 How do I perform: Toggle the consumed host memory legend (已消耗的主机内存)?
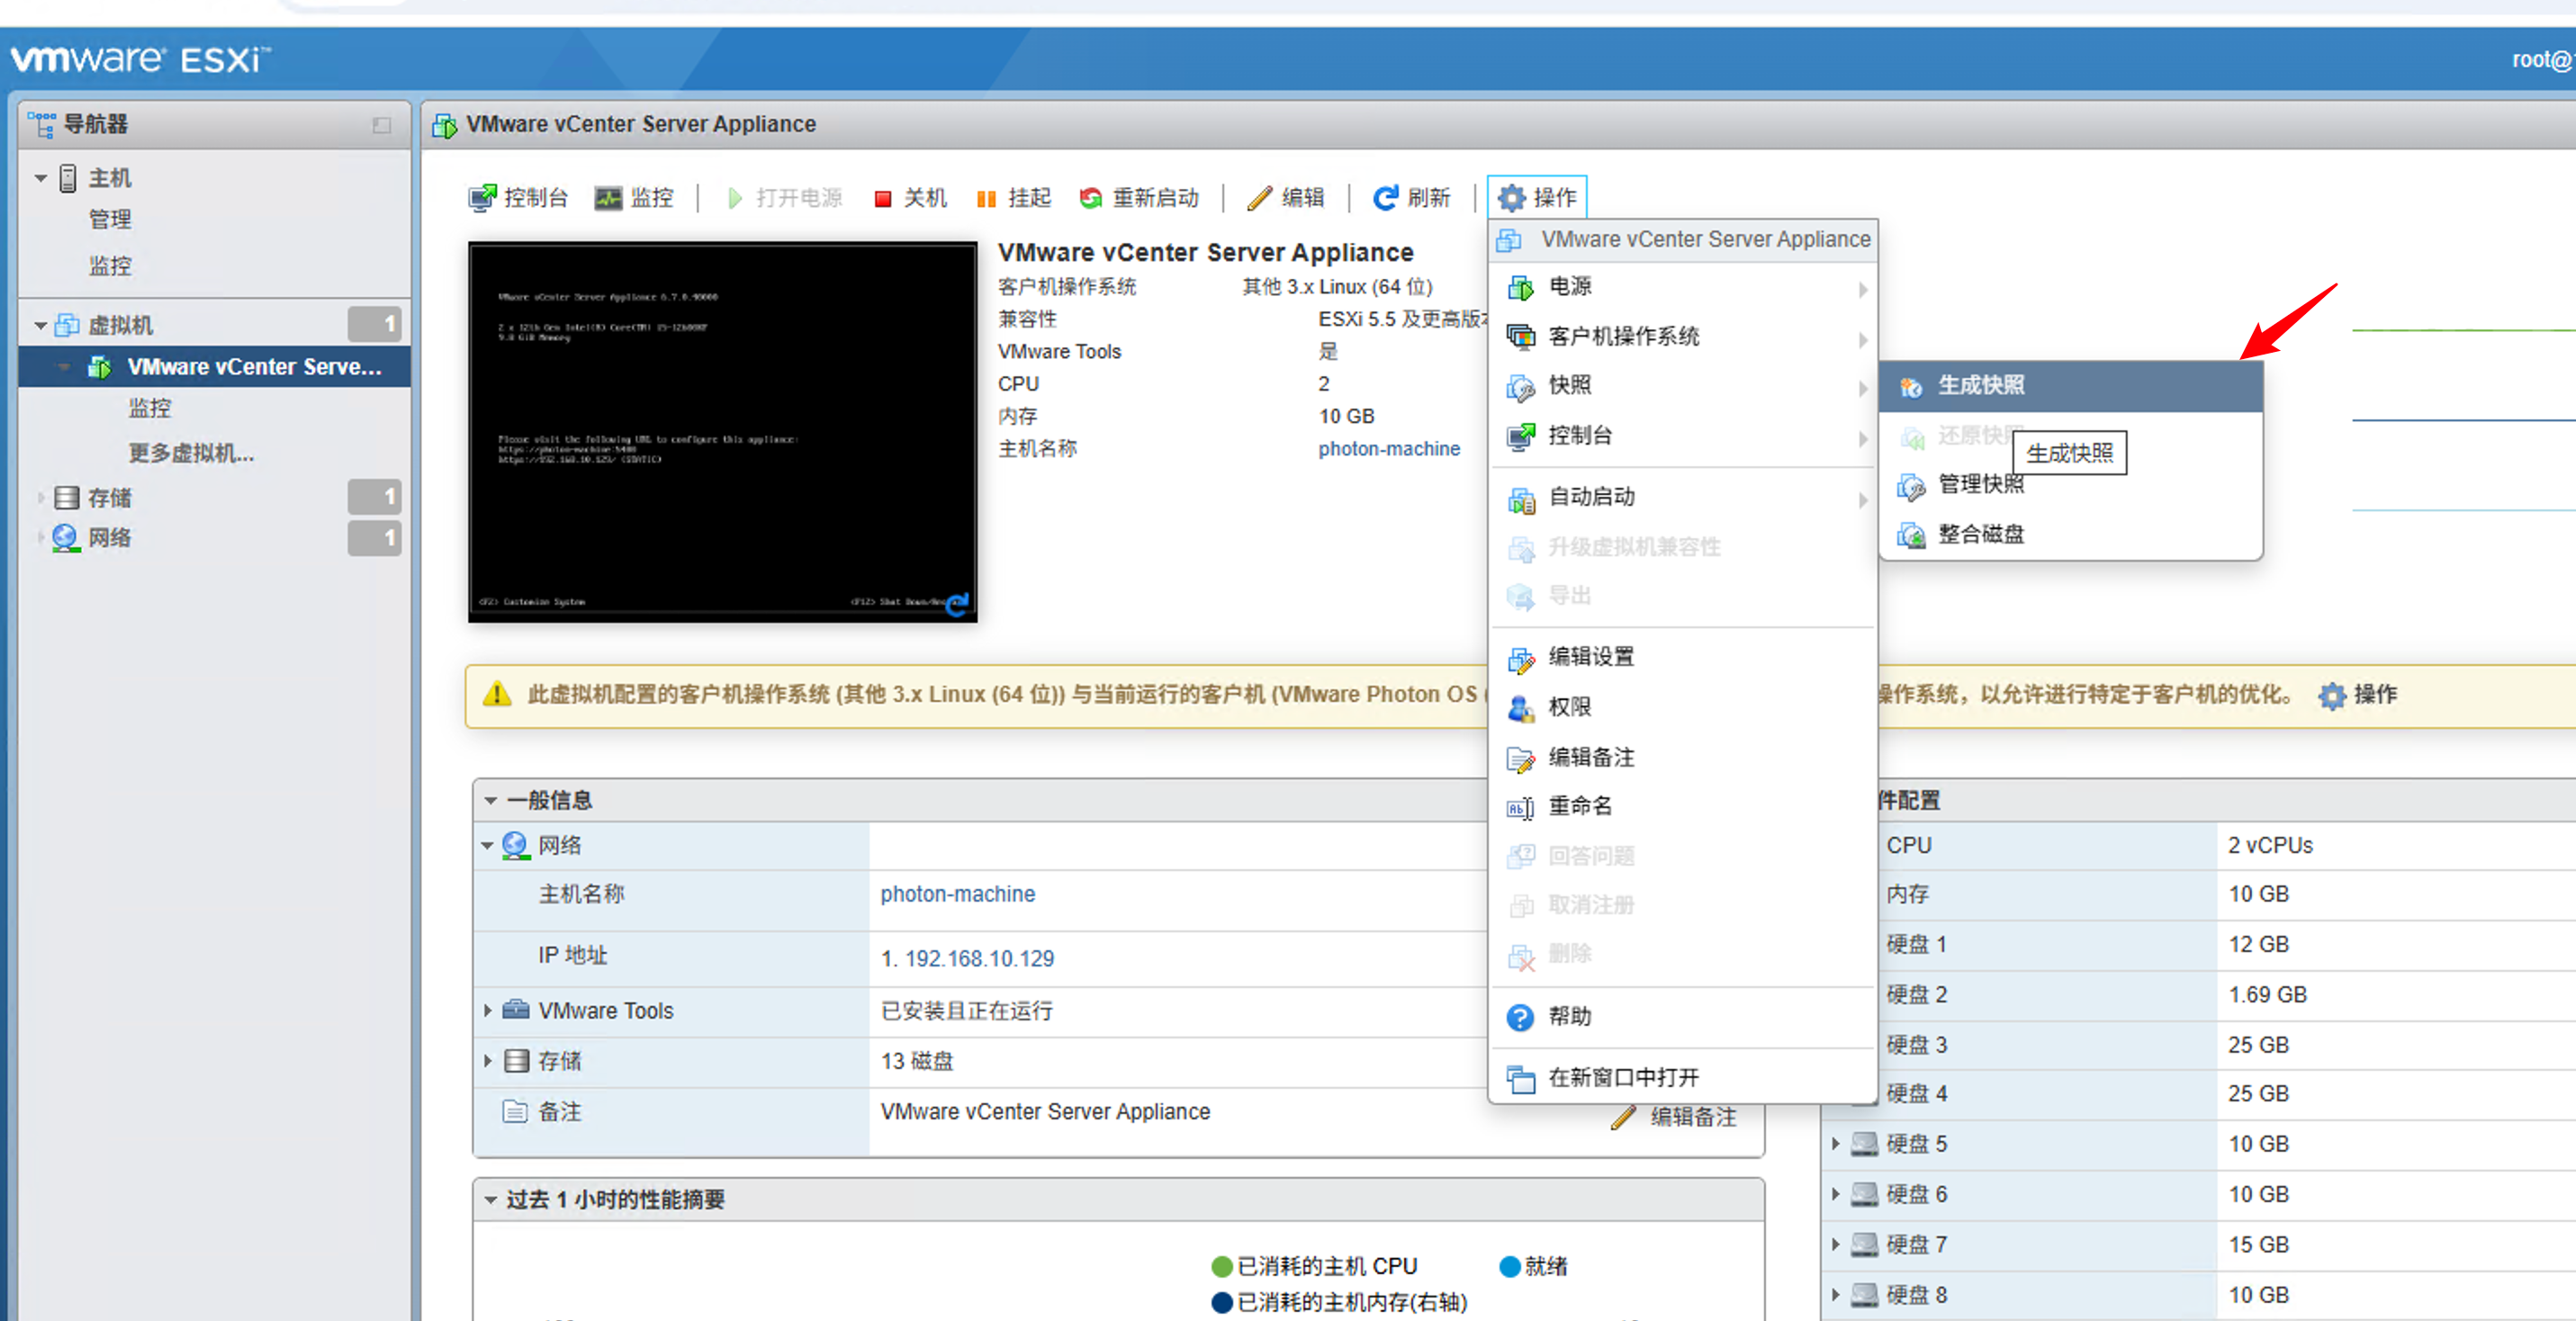pos(1340,1303)
